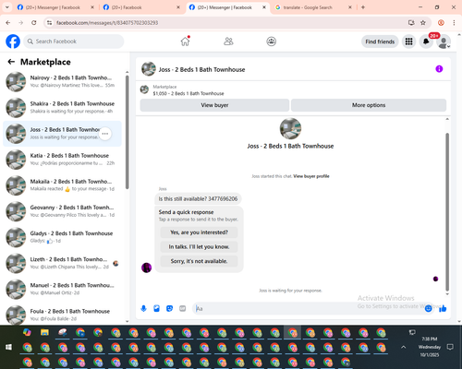Show hidden system tray icons

click(403, 347)
